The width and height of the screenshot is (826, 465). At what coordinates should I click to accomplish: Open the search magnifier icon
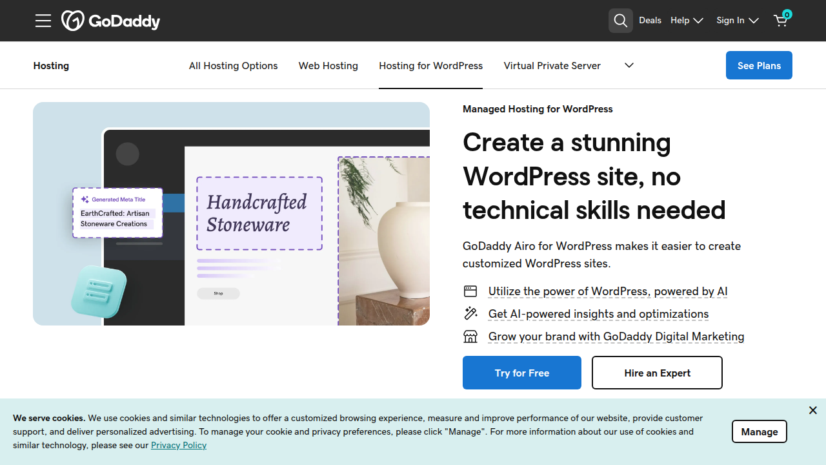pos(620,21)
